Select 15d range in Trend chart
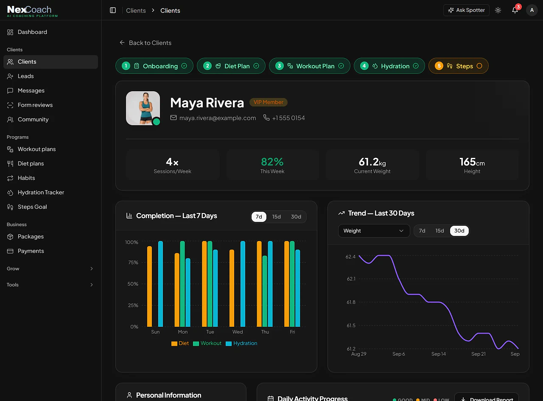 (440, 231)
